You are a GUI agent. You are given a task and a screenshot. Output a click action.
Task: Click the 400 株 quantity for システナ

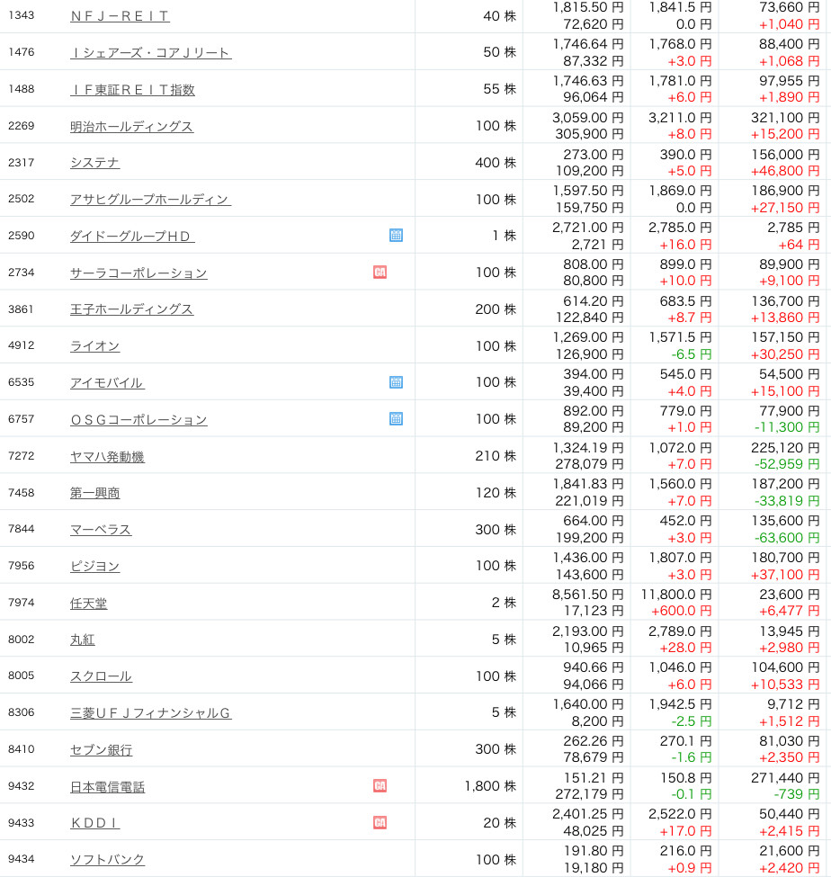(496, 162)
